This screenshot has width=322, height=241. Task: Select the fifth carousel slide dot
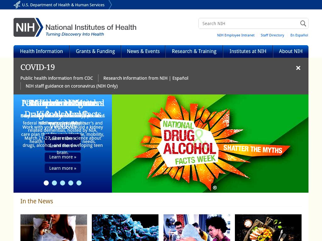[79, 183]
